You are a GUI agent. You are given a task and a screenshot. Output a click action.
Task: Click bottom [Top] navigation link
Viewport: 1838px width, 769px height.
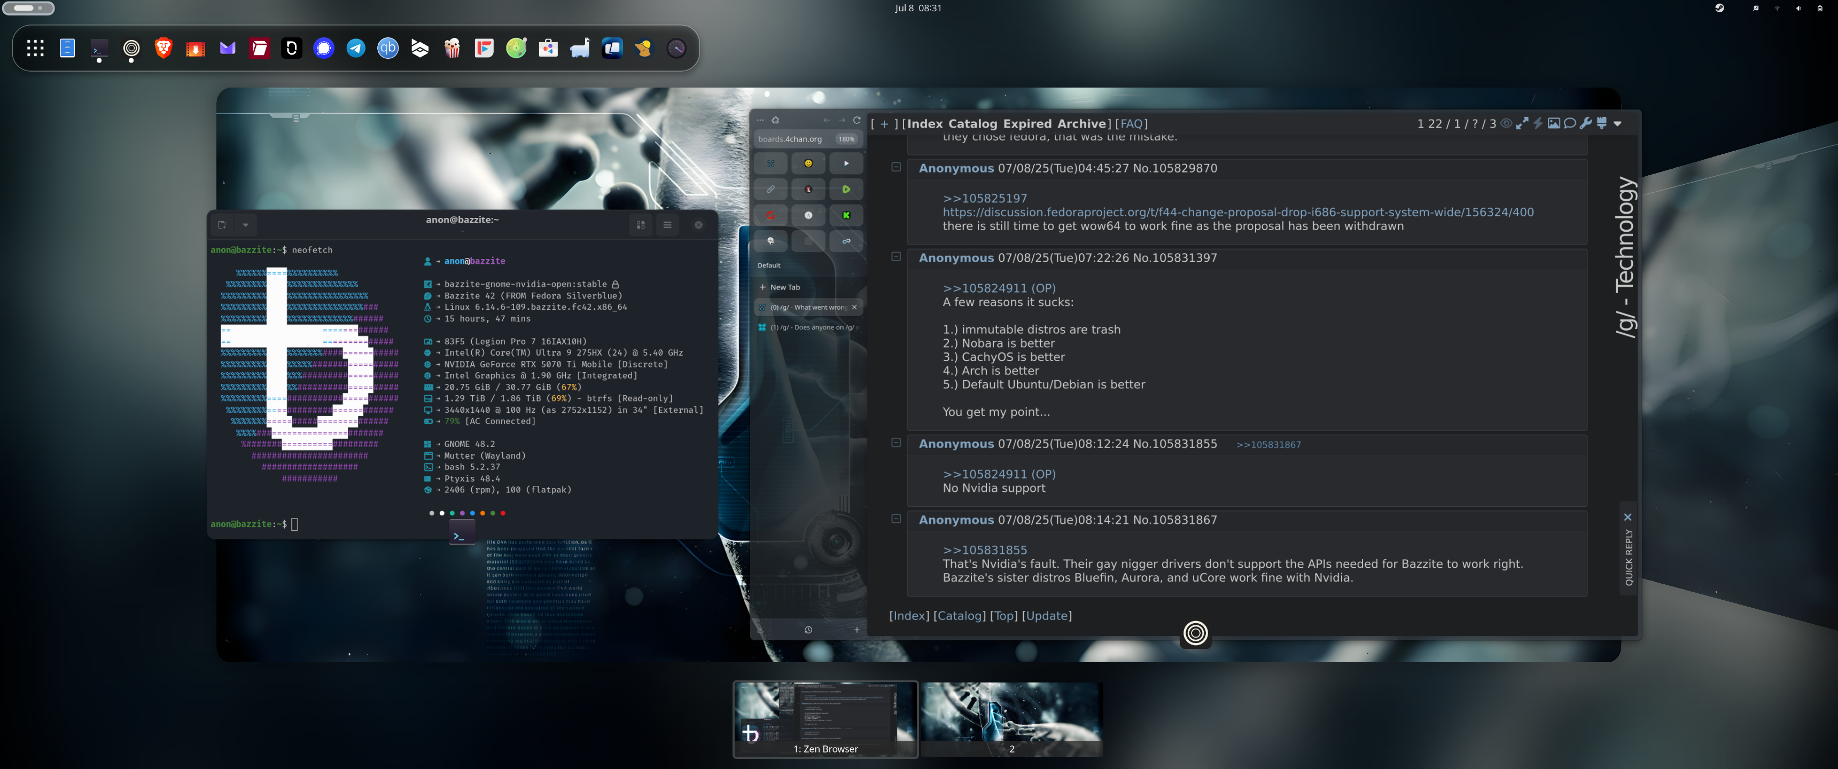tap(1004, 616)
